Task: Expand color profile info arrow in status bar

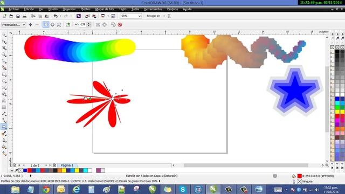Action: tap(160, 181)
